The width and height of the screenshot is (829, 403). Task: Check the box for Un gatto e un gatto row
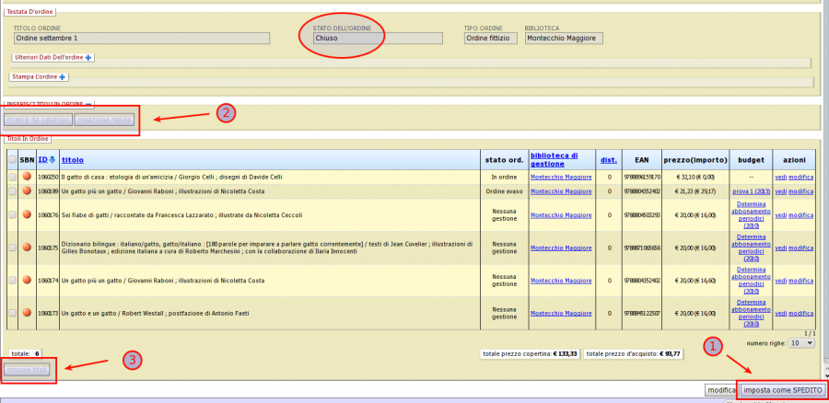click(x=12, y=313)
